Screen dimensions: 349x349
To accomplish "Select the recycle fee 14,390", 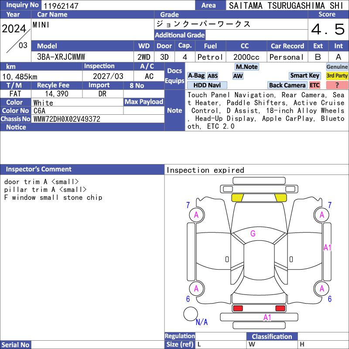I will pos(57,94).
